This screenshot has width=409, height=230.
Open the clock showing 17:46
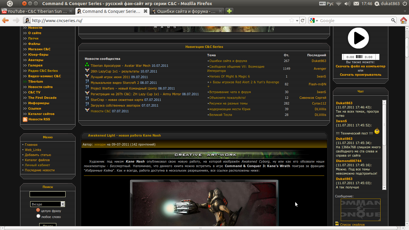[x=367, y=4]
